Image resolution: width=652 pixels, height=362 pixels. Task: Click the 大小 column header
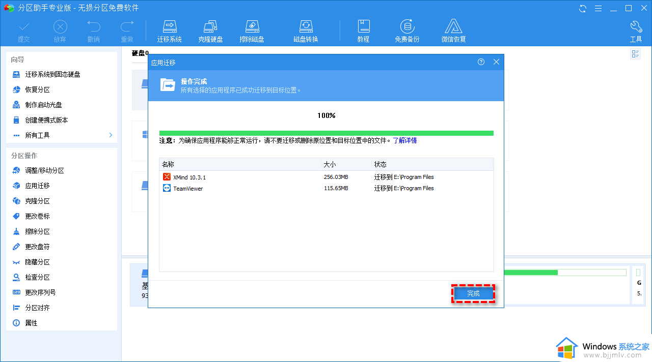tap(346, 164)
